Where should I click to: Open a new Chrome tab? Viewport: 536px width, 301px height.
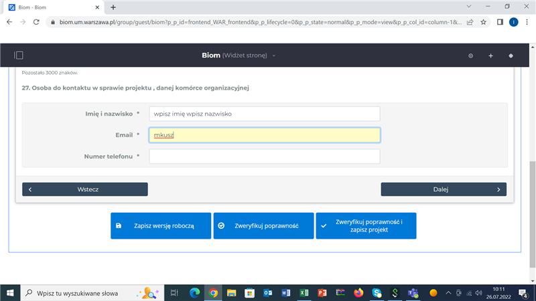pyautogui.click(x=113, y=7)
